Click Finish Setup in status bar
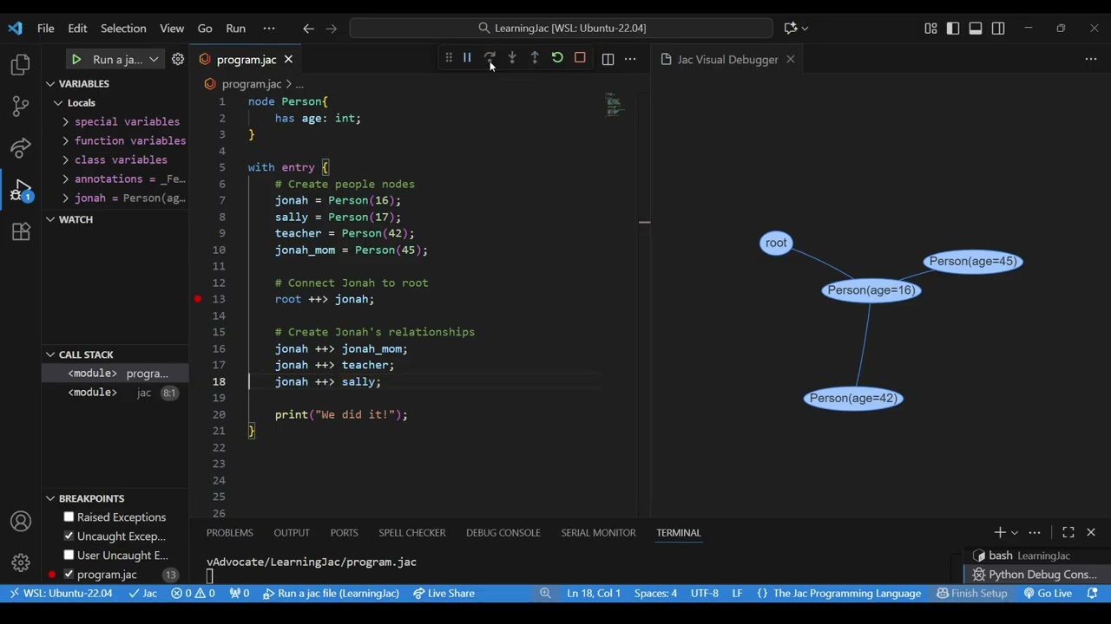 tap(972, 594)
